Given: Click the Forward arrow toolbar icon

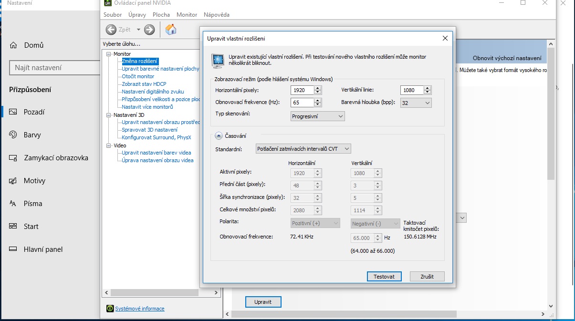Looking at the screenshot, I should 149,30.
